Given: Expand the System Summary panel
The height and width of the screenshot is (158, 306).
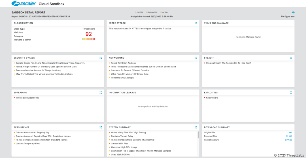Looking at the screenshot, I should click(196, 127).
